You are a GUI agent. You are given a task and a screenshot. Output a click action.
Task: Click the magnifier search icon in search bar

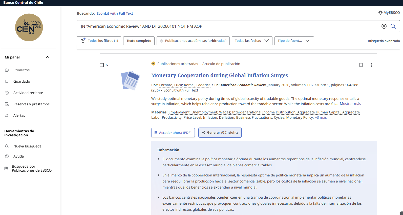pyautogui.click(x=393, y=26)
